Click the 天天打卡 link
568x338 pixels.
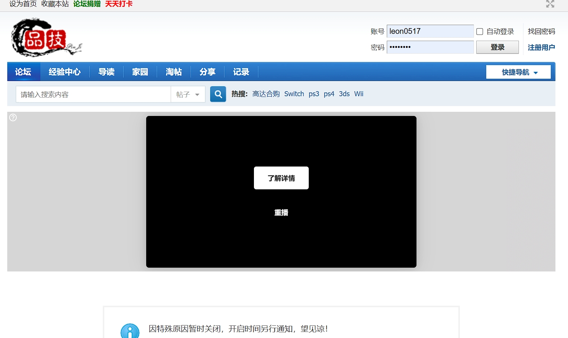tap(119, 4)
